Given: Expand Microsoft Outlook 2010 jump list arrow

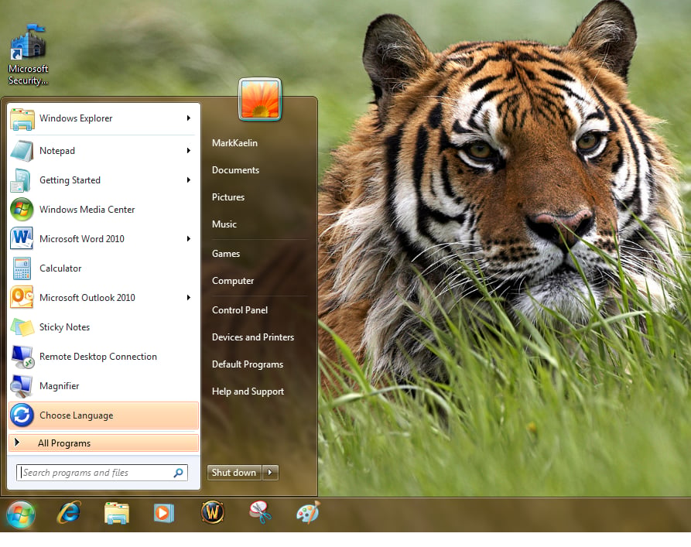Looking at the screenshot, I should [189, 298].
